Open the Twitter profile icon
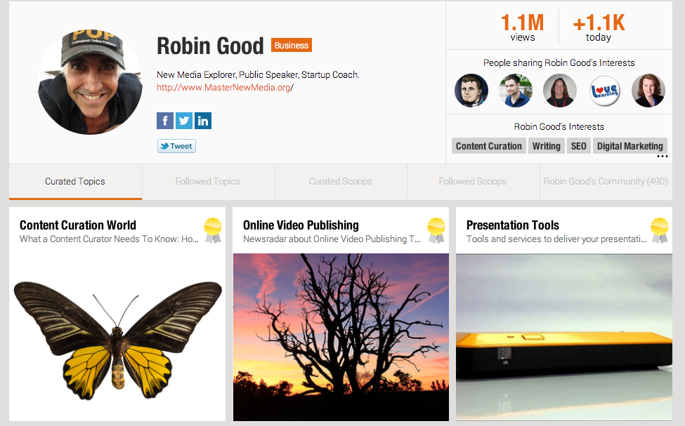 coord(184,121)
